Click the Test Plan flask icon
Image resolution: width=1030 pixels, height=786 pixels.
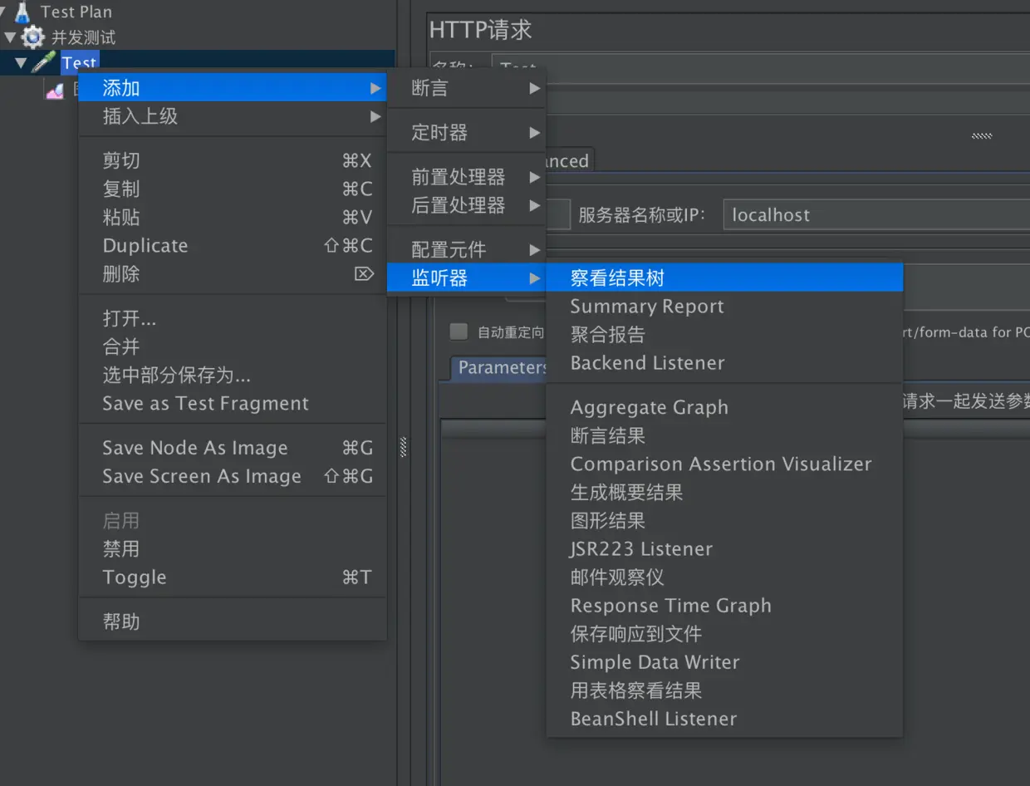[x=22, y=12]
